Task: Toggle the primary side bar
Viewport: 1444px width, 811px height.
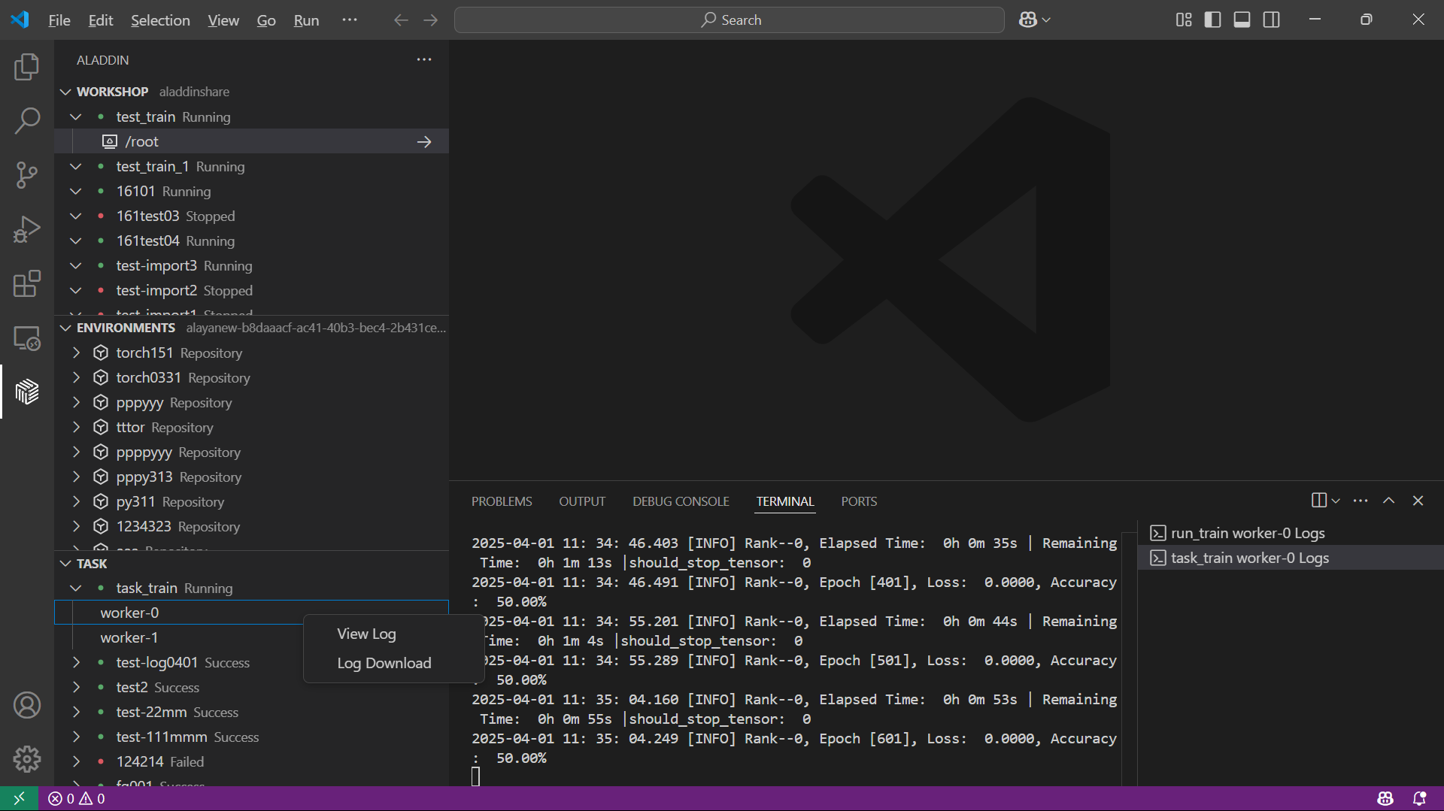Action: pyautogui.click(x=1212, y=20)
